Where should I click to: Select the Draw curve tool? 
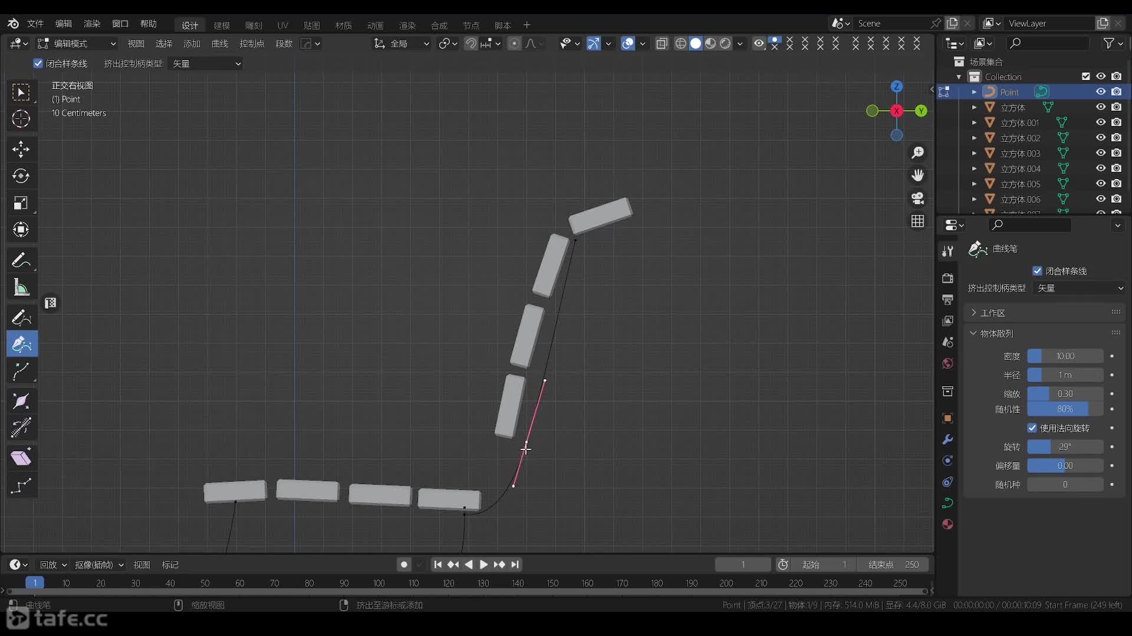click(21, 317)
